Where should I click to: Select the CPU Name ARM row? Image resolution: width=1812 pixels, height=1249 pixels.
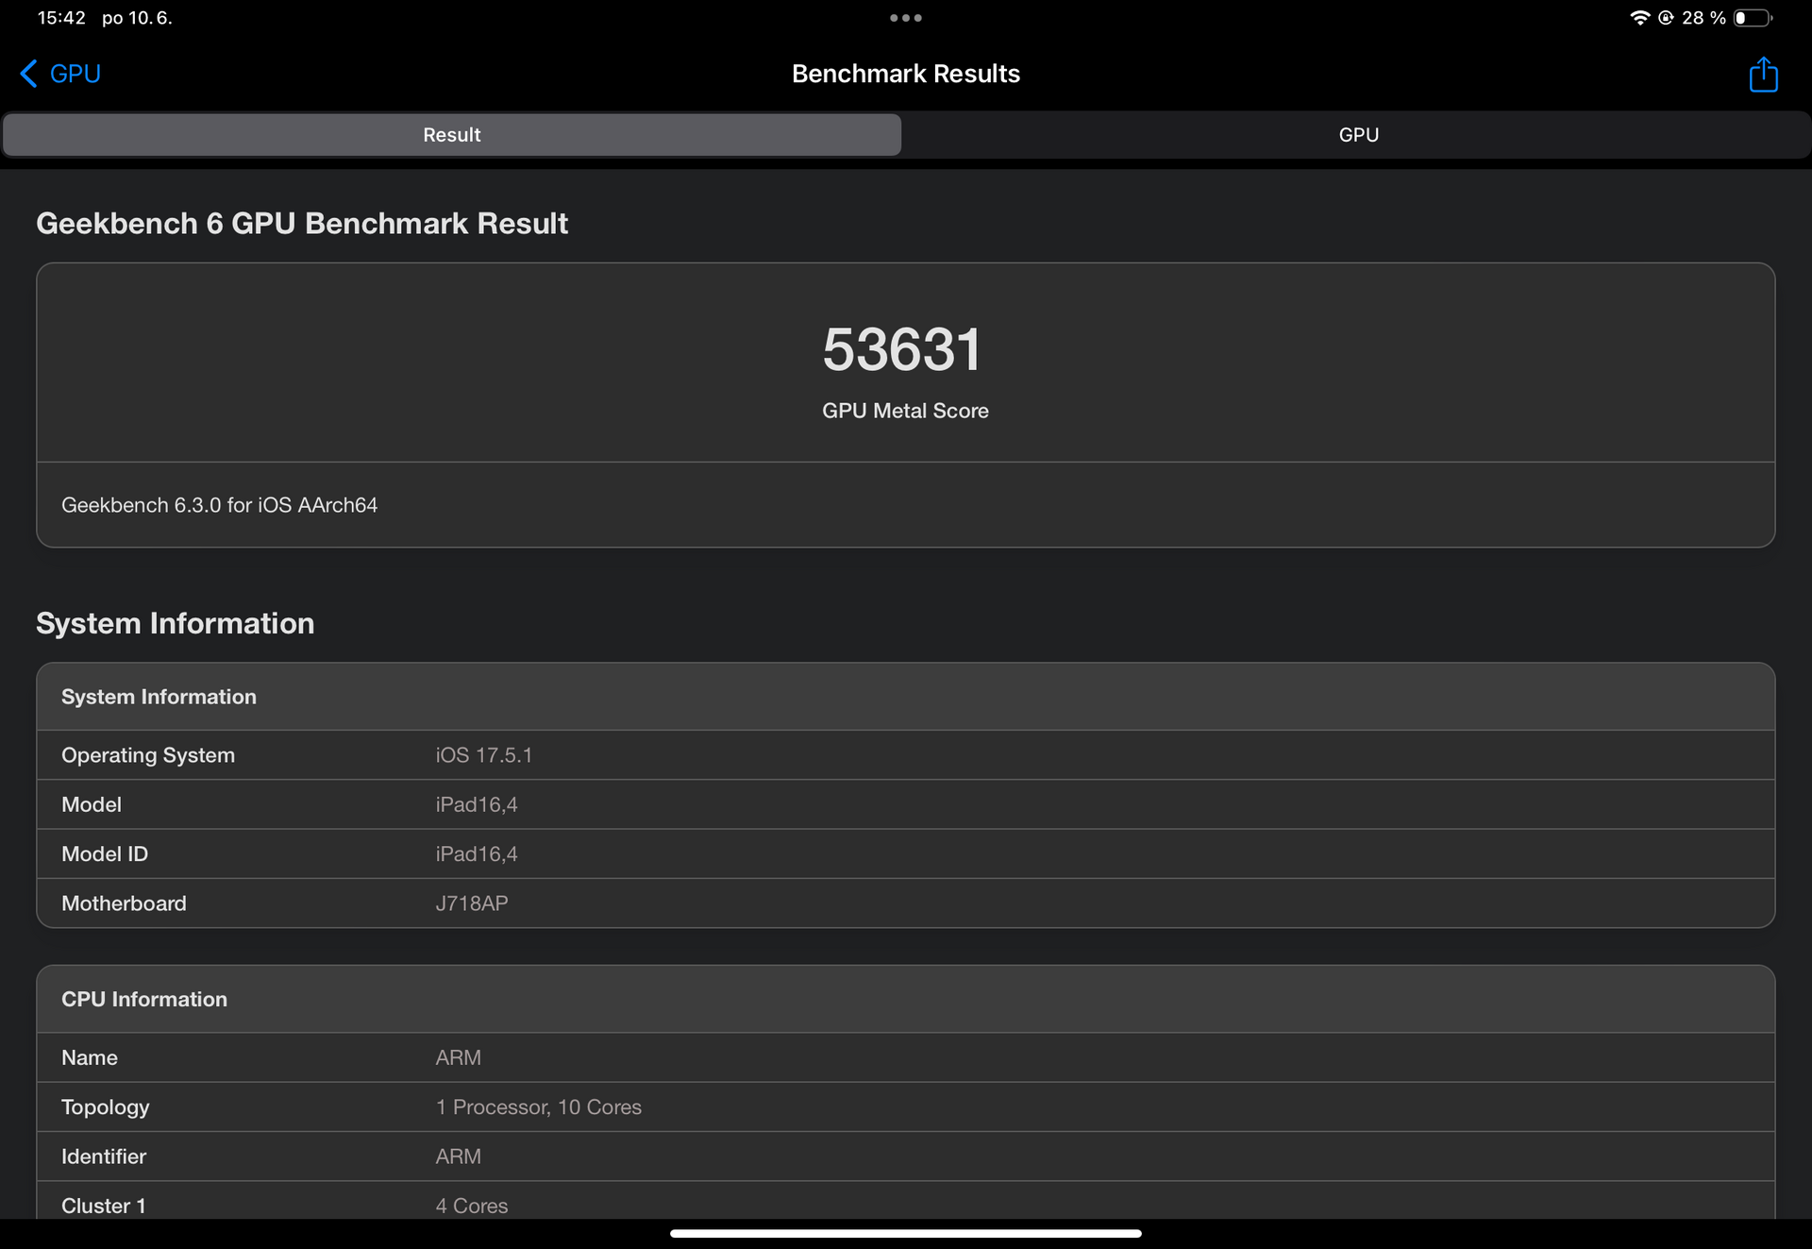click(904, 1057)
